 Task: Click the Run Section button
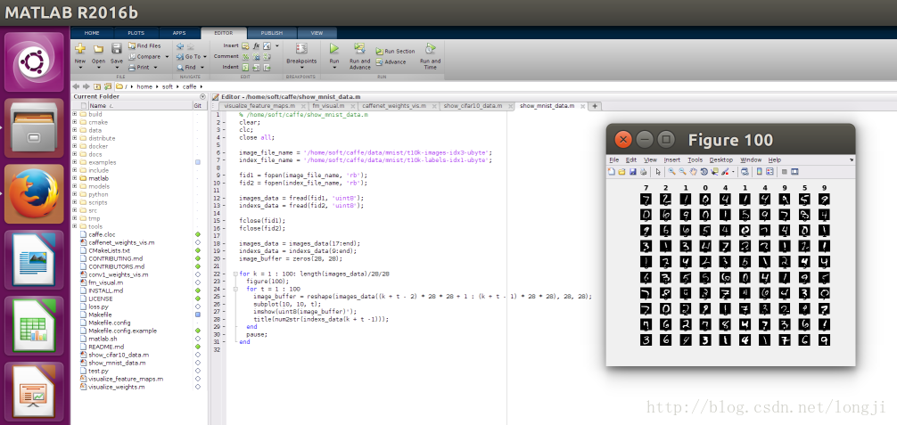[x=395, y=51]
